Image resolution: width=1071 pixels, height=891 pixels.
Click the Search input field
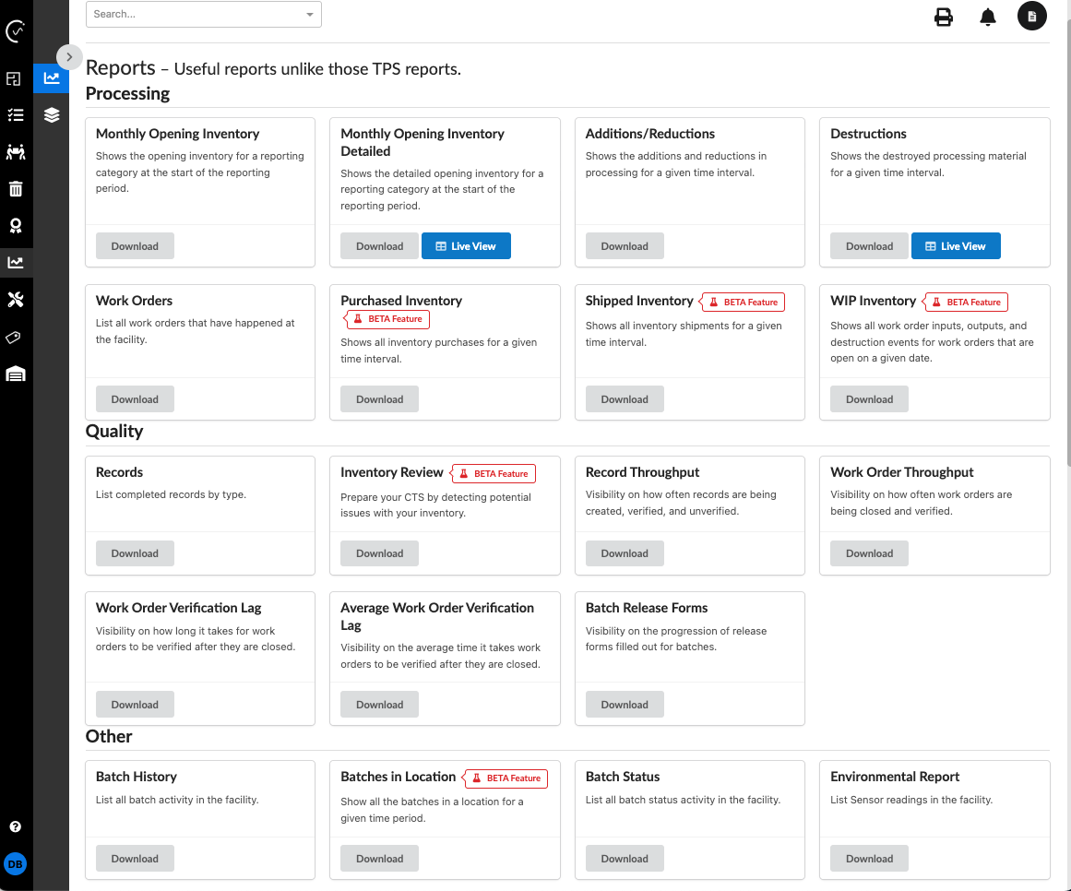[196, 15]
